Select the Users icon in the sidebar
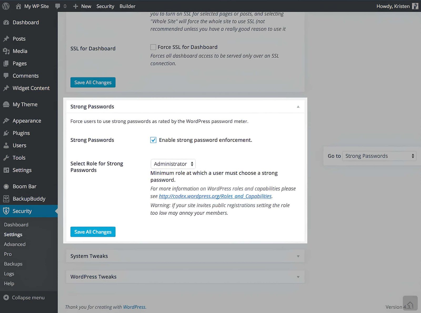The image size is (421, 313). (6, 145)
